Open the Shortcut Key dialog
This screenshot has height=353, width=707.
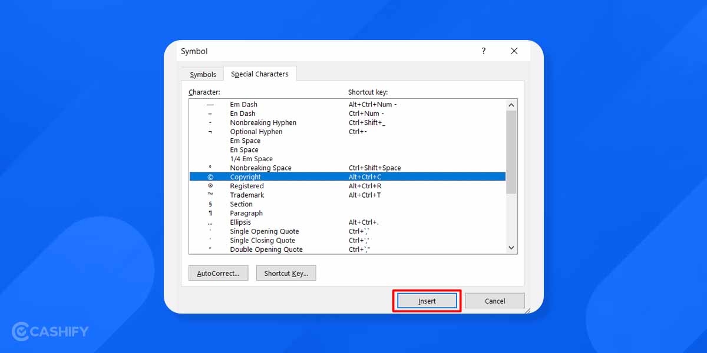[286, 272]
